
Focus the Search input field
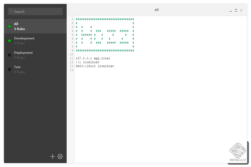tap(35, 11)
